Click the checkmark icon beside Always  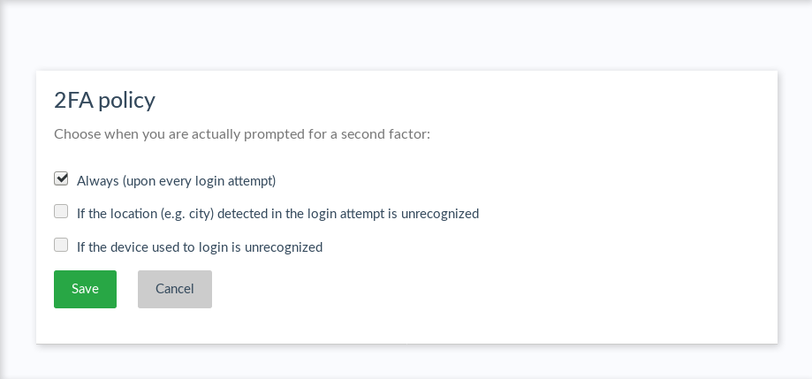click(61, 178)
